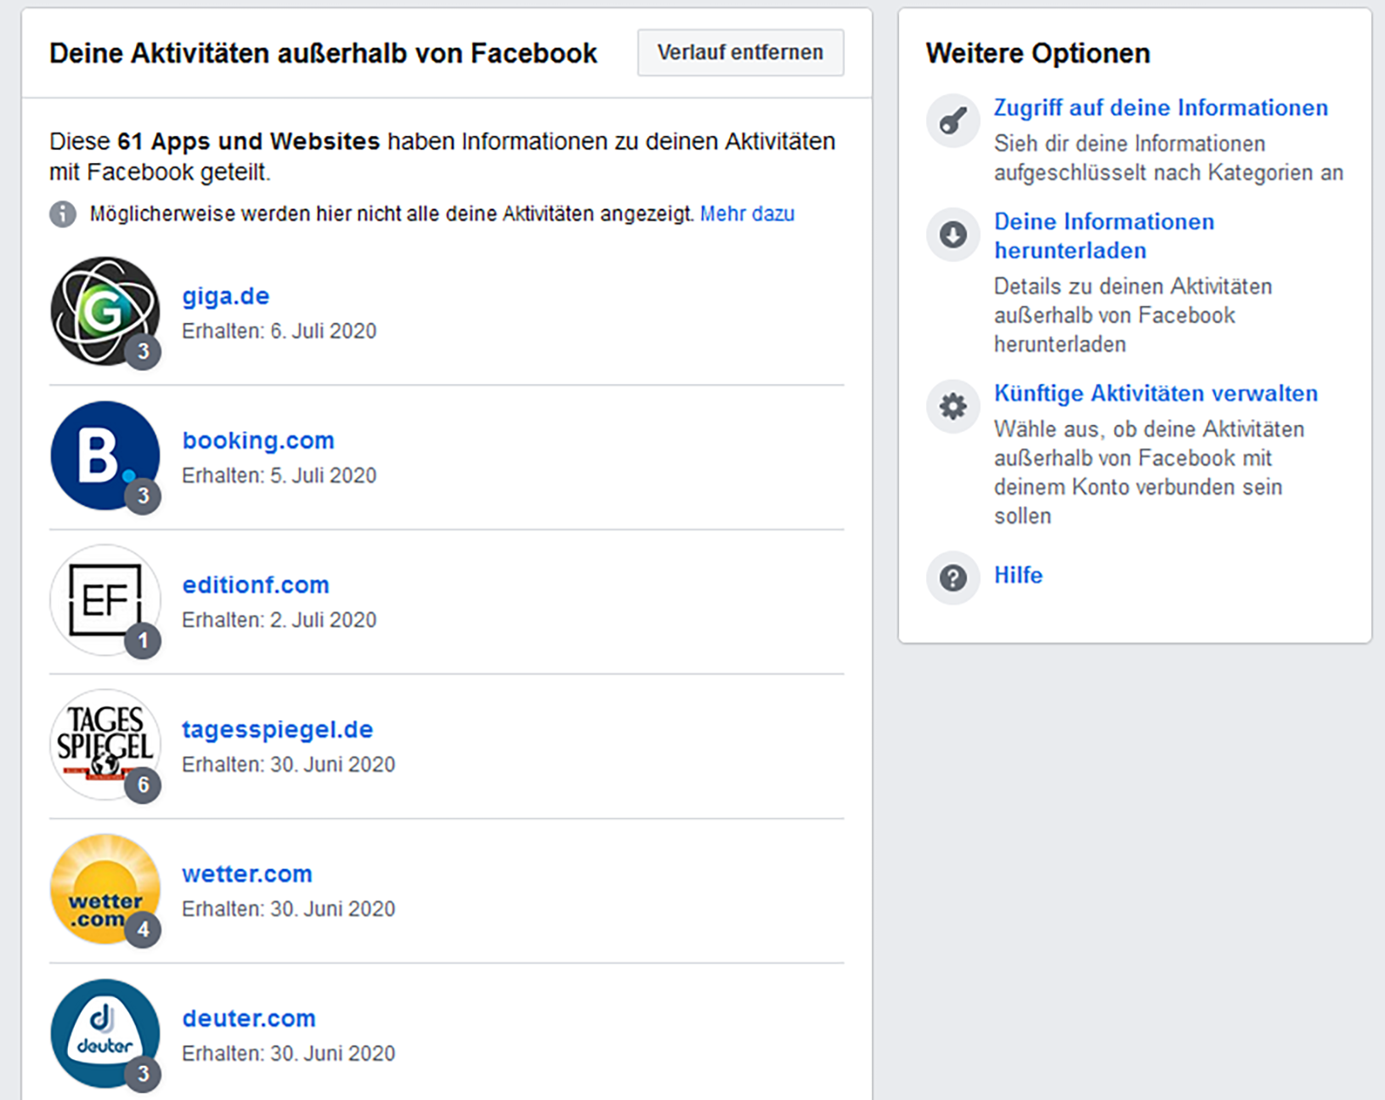This screenshot has width=1385, height=1100.
Task: Open the Mehr dazu link
Action: pos(747,214)
